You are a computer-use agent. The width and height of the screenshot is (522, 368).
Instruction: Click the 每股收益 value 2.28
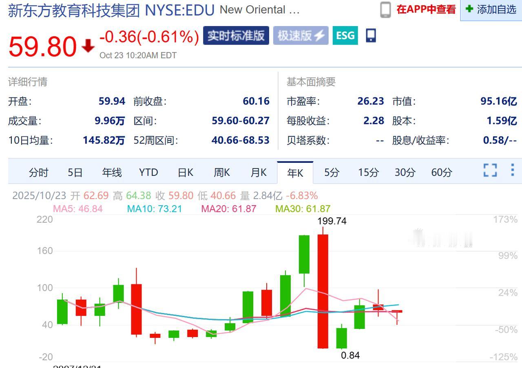coord(374,121)
